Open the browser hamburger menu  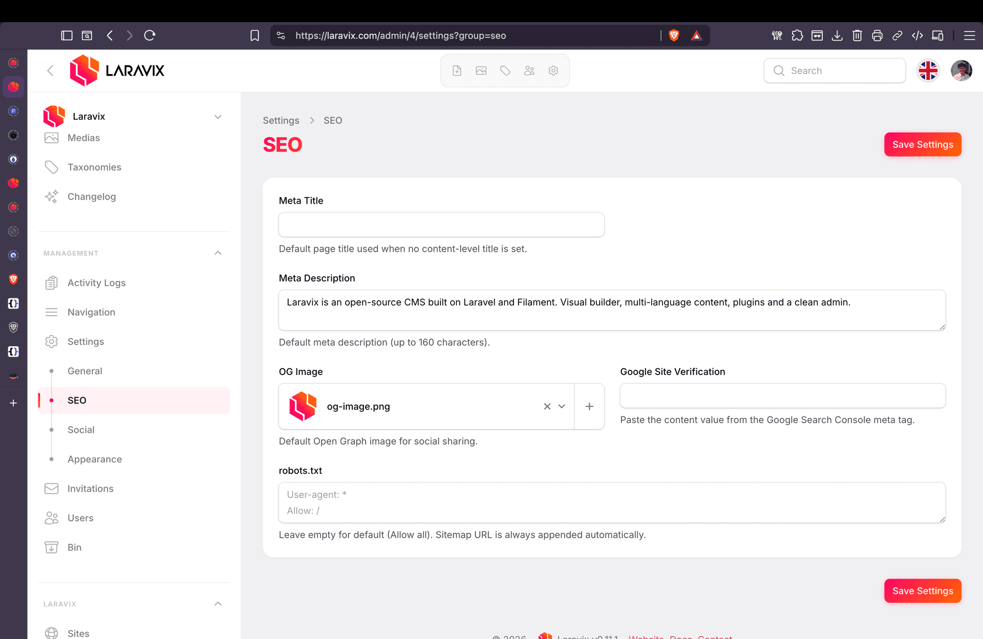(x=969, y=35)
